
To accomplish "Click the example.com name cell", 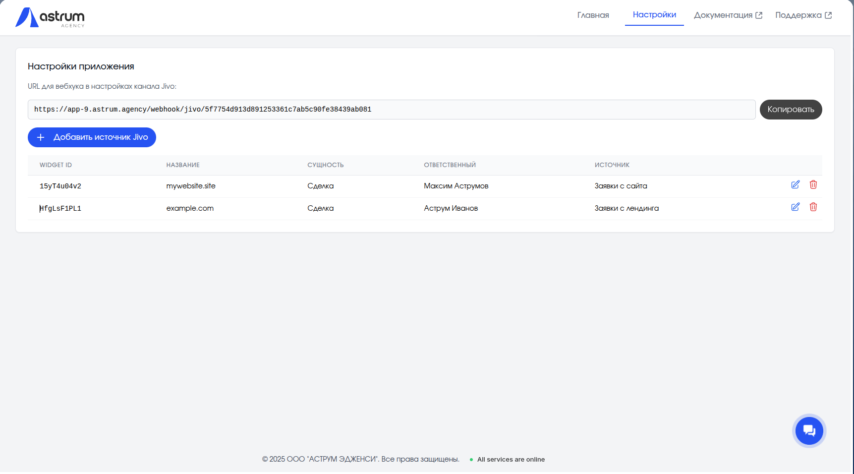I will tap(190, 208).
